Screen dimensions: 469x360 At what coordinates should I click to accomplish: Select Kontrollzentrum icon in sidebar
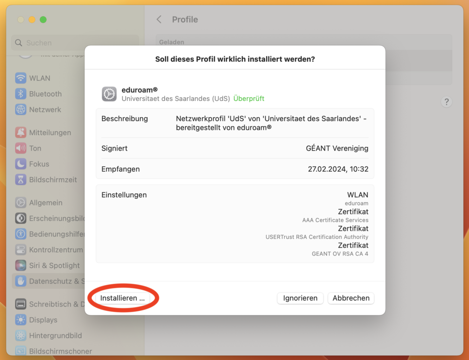point(21,250)
